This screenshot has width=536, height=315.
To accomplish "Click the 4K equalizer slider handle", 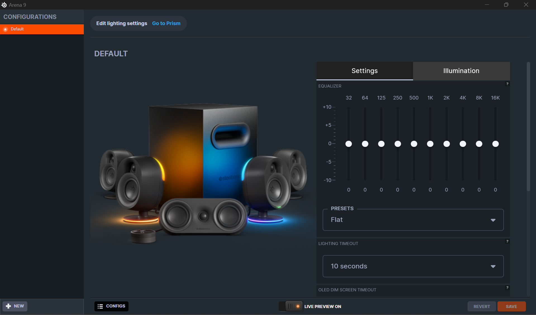I will (463, 144).
